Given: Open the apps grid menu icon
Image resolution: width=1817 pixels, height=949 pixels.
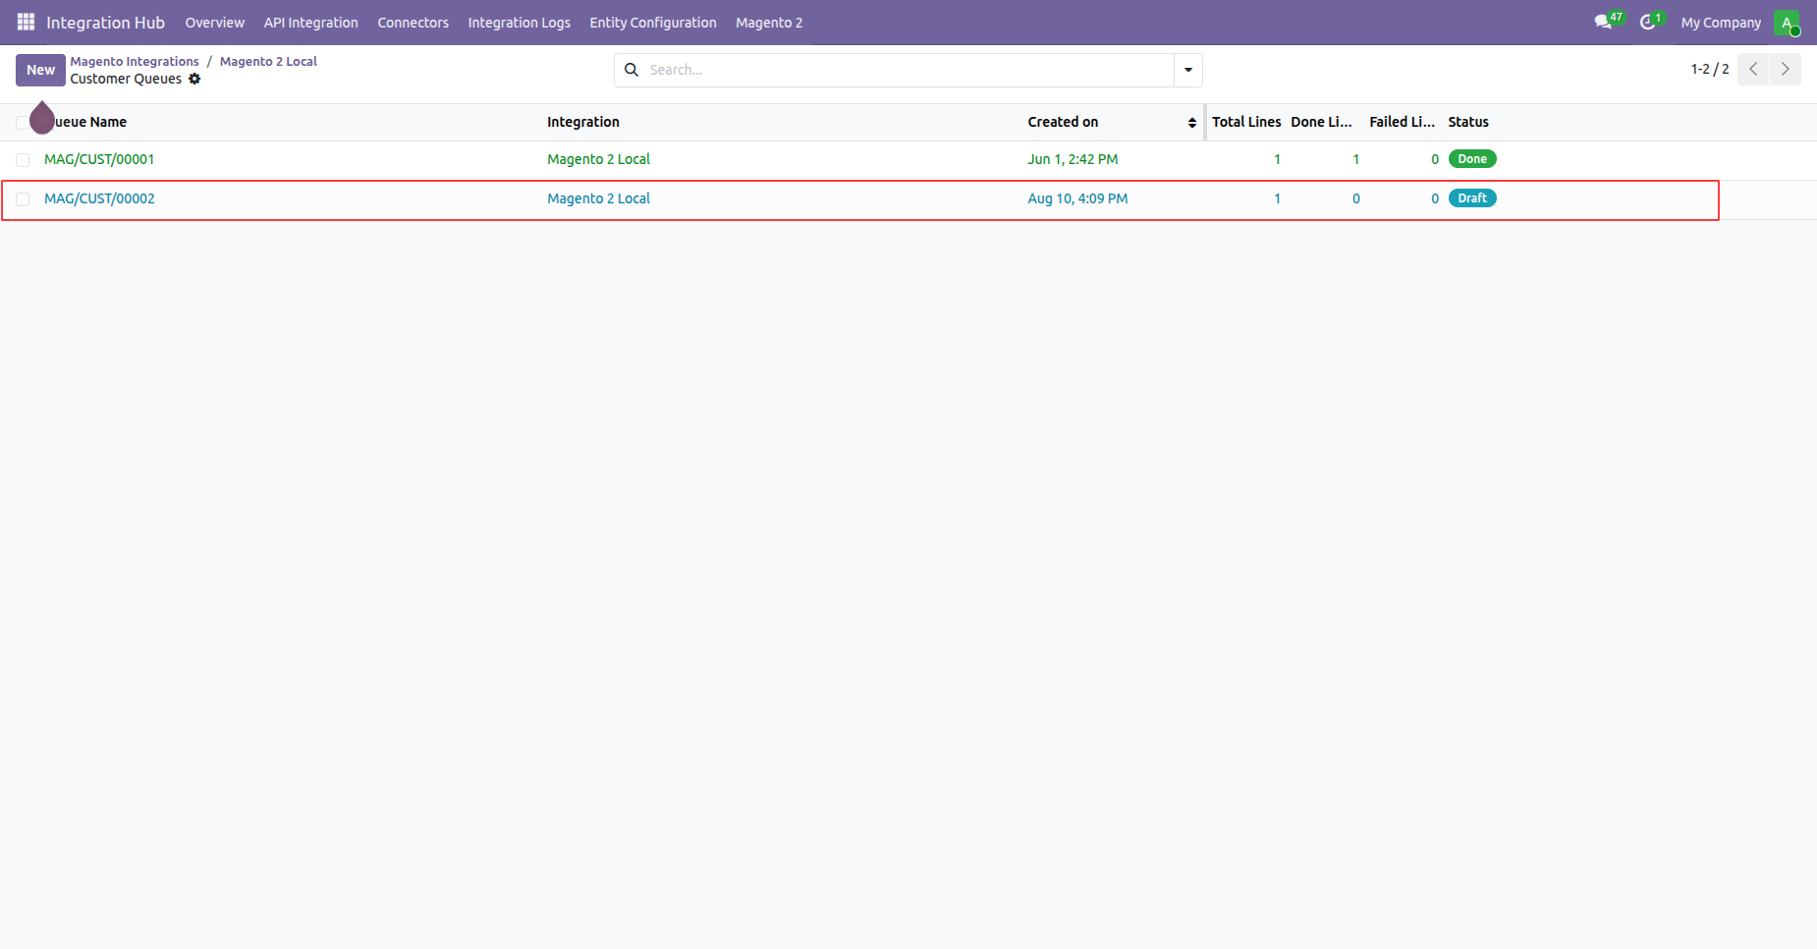Looking at the screenshot, I should (26, 22).
